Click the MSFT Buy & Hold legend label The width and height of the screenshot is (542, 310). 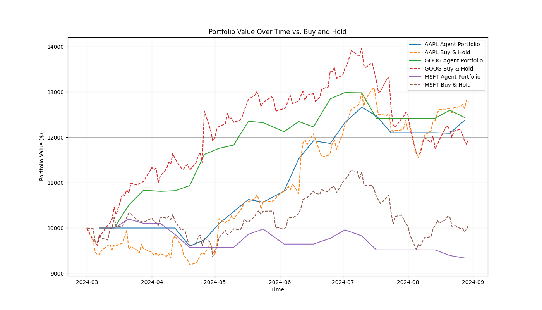[x=448, y=84]
